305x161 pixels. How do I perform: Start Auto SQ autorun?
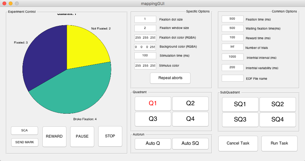click(x=190, y=144)
